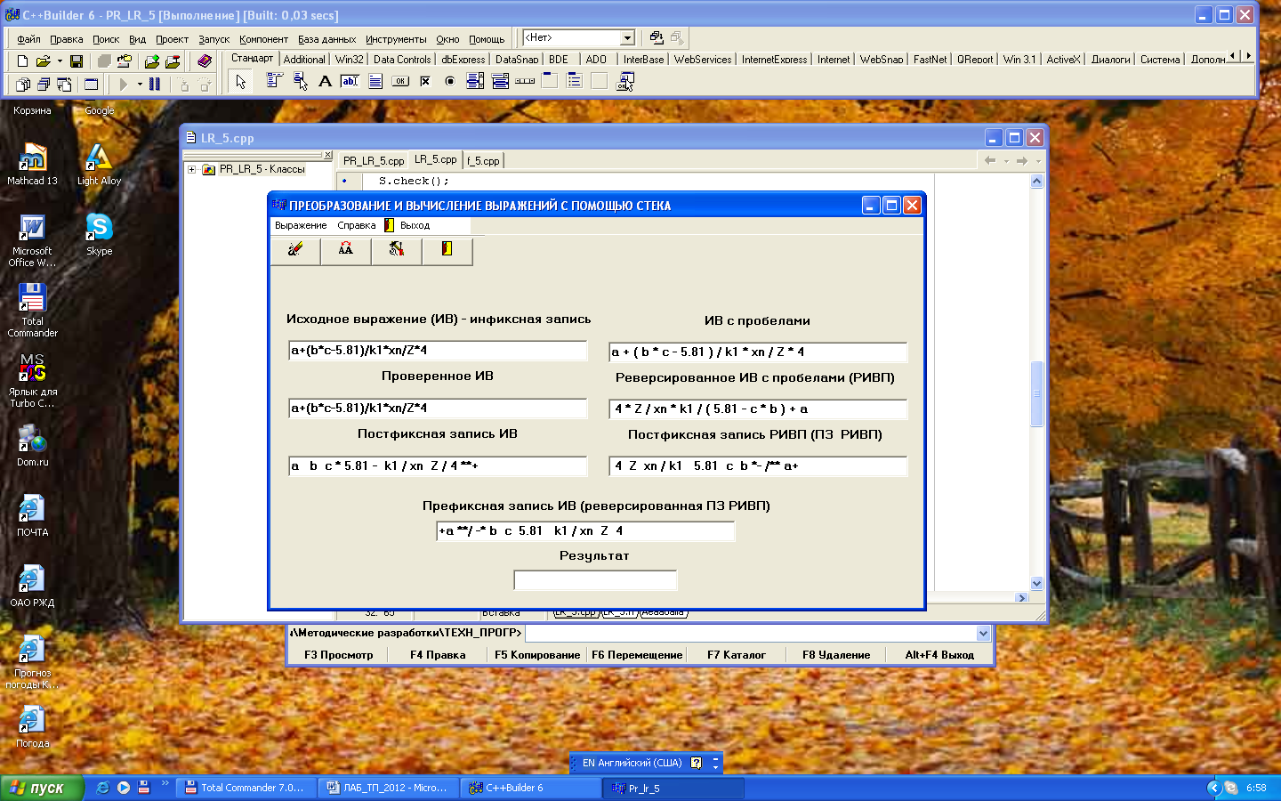Open the Help book icon
Viewport: 1281px width, 801px height.
coord(205,61)
